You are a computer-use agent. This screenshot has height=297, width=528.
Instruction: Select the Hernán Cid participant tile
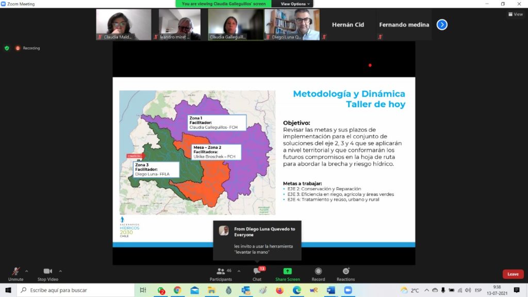coord(348,24)
